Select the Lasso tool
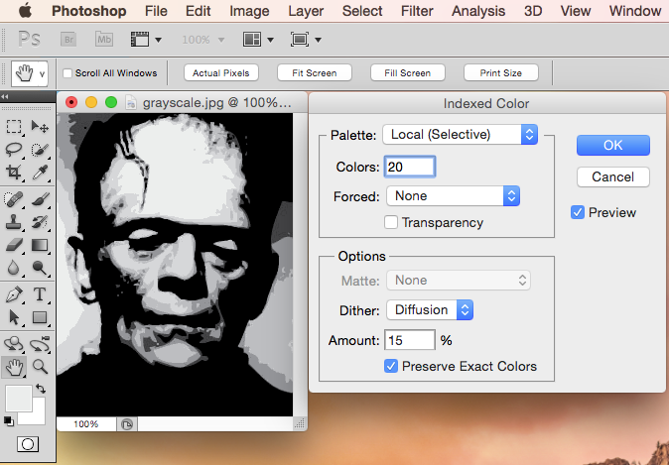The image size is (669, 465). point(15,150)
